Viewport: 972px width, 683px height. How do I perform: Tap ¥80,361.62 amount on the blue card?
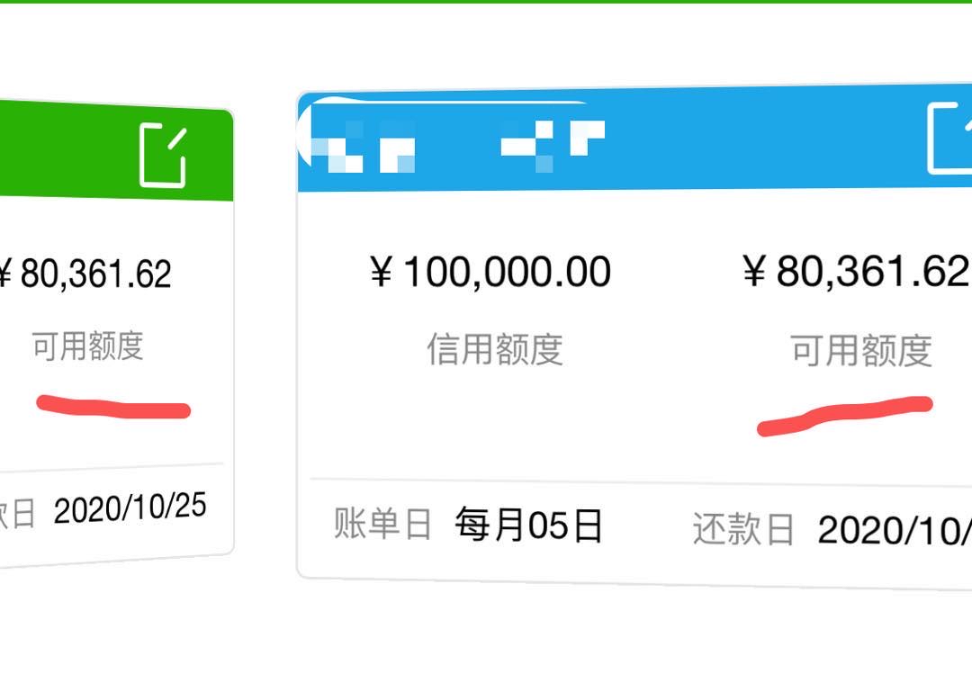point(855,272)
